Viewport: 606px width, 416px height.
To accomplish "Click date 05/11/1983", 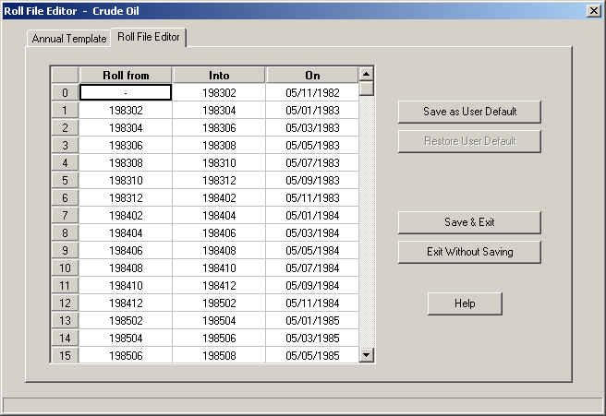I will click(x=312, y=198).
